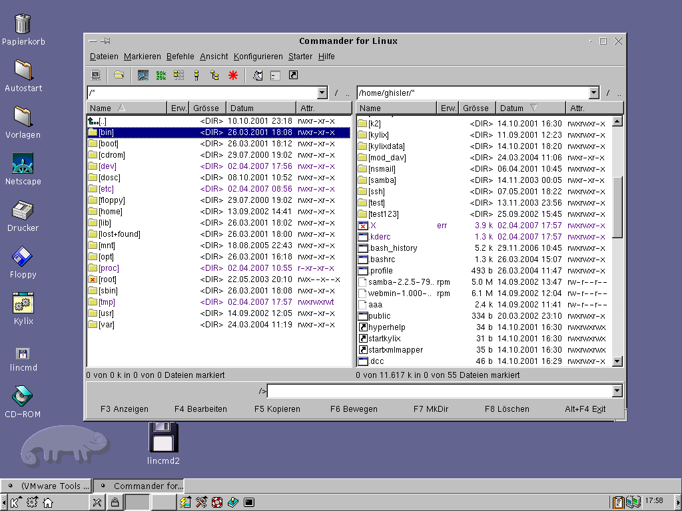Open the Markieren menu
Image resolution: width=682 pixels, height=511 pixels.
(143, 57)
